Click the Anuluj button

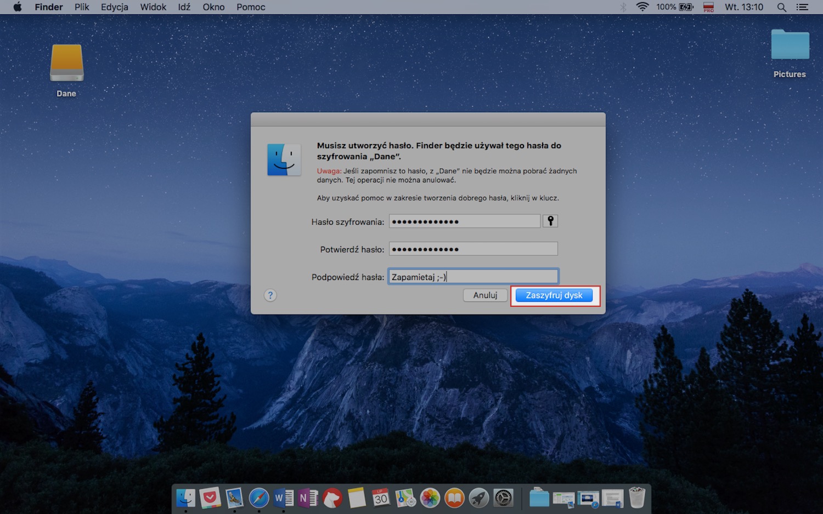coord(484,295)
